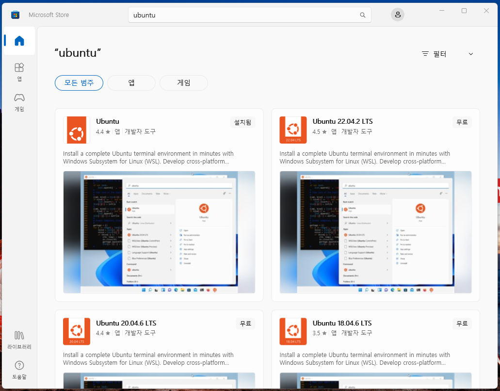Click the 4.5 rating of Ubuntu 22.04.2 LTS

[320, 132]
